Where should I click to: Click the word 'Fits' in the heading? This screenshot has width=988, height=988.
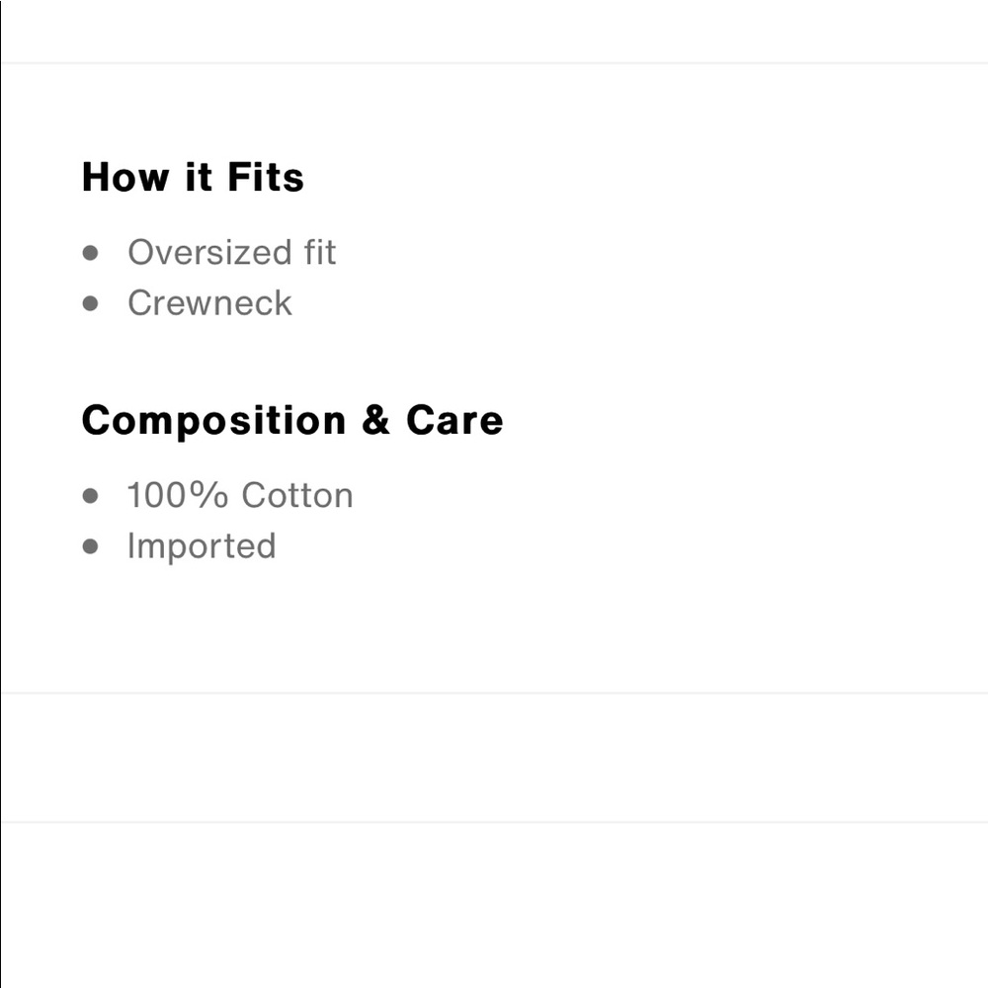point(266,178)
